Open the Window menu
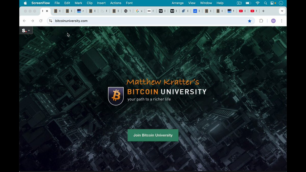 pos(206,3)
